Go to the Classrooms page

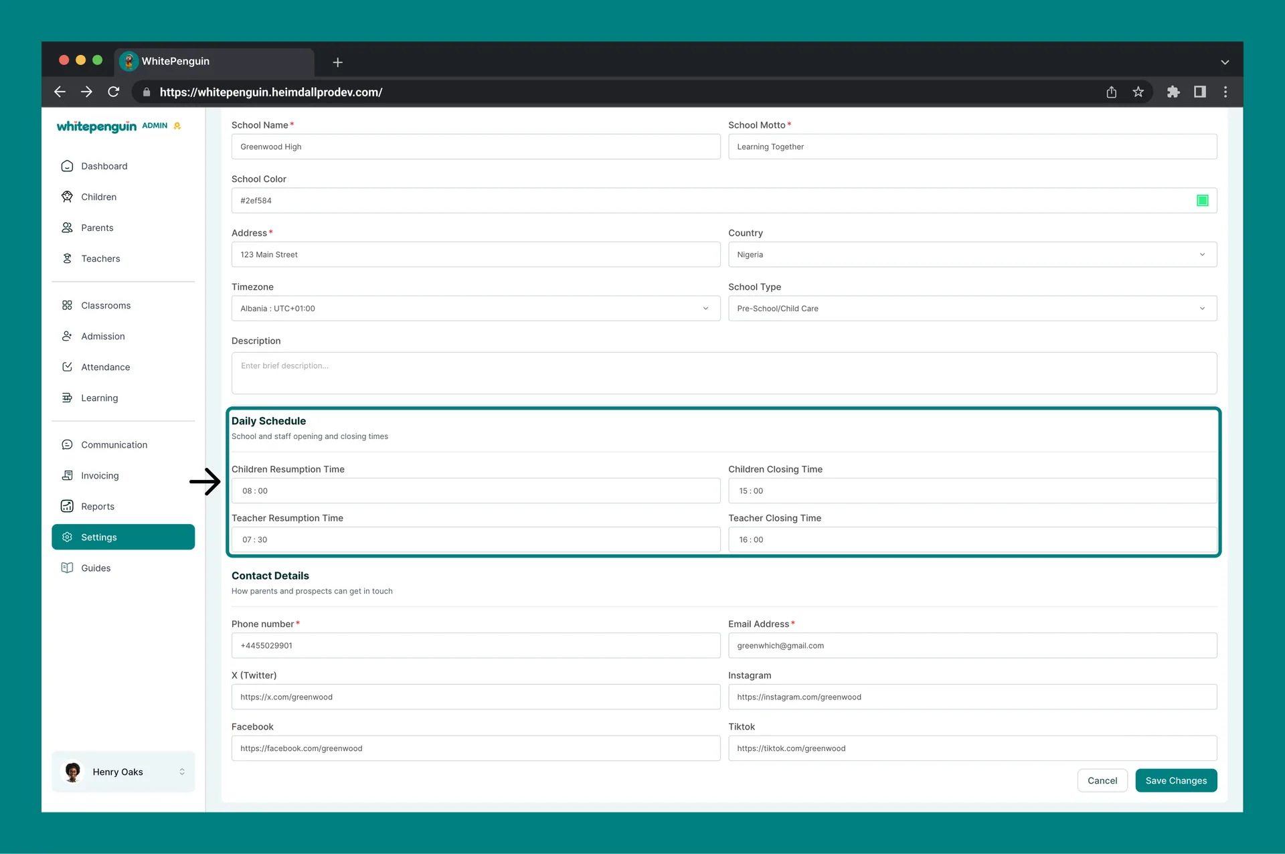(x=123, y=305)
